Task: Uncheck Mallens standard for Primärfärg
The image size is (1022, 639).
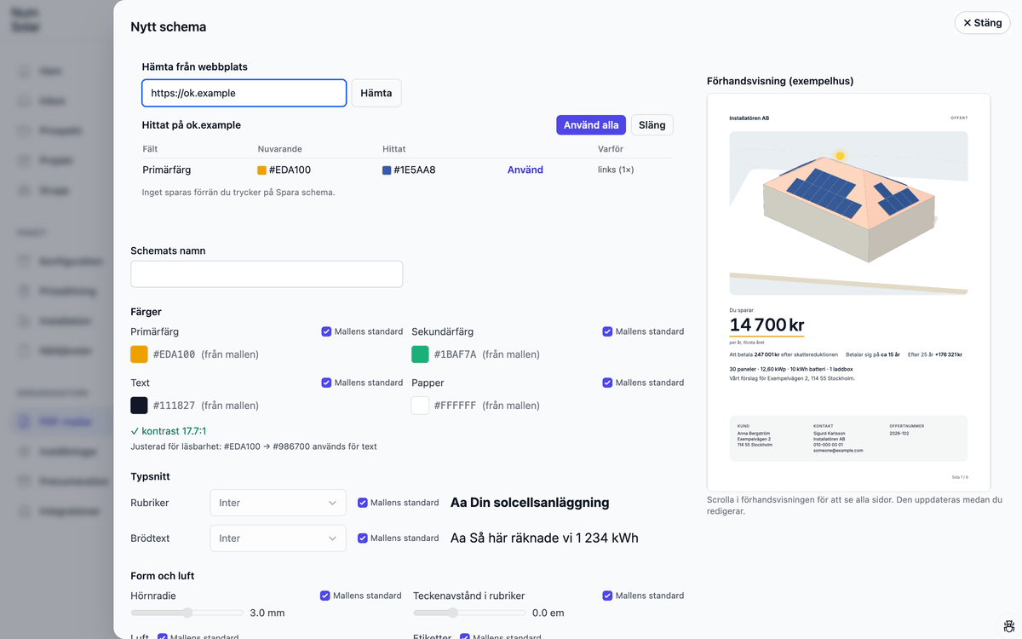Action: (326, 331)
